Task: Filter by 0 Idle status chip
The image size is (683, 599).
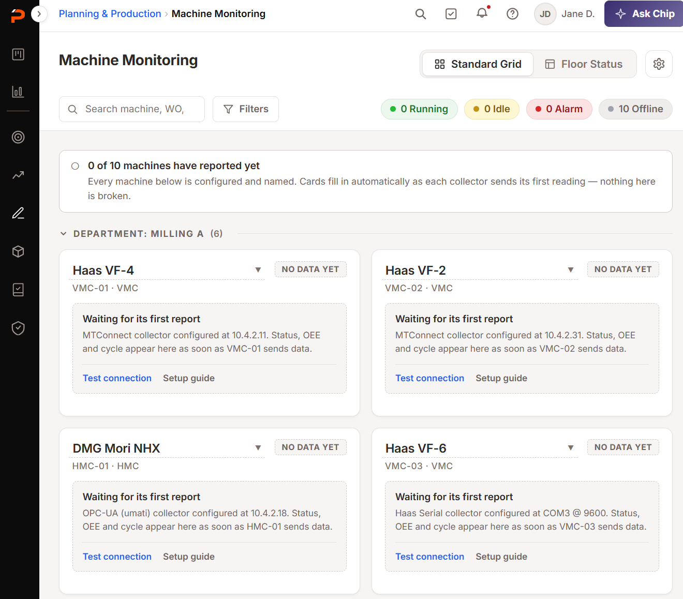Action: pos(492,109)
